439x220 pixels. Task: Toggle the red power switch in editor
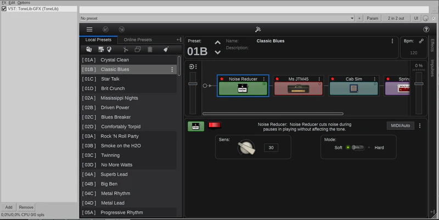215,126
